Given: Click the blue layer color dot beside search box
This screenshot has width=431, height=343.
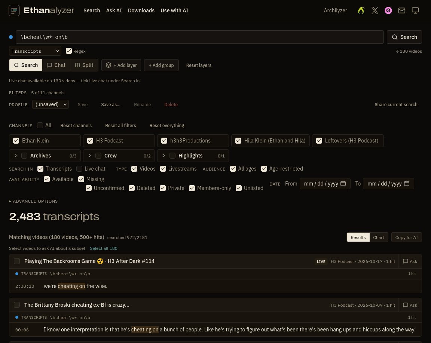Looking at the screenshot, I should pyautogui.click(x=11, y=37).
